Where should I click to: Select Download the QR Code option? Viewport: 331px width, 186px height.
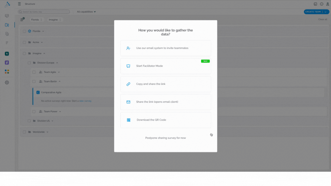click(x=166, y=120)
